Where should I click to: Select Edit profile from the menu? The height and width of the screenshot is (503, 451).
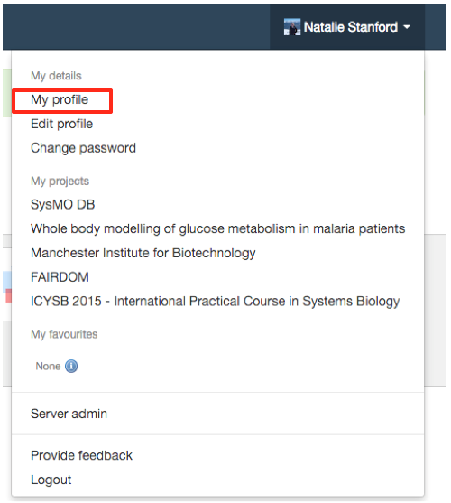[x=62, y=124]
